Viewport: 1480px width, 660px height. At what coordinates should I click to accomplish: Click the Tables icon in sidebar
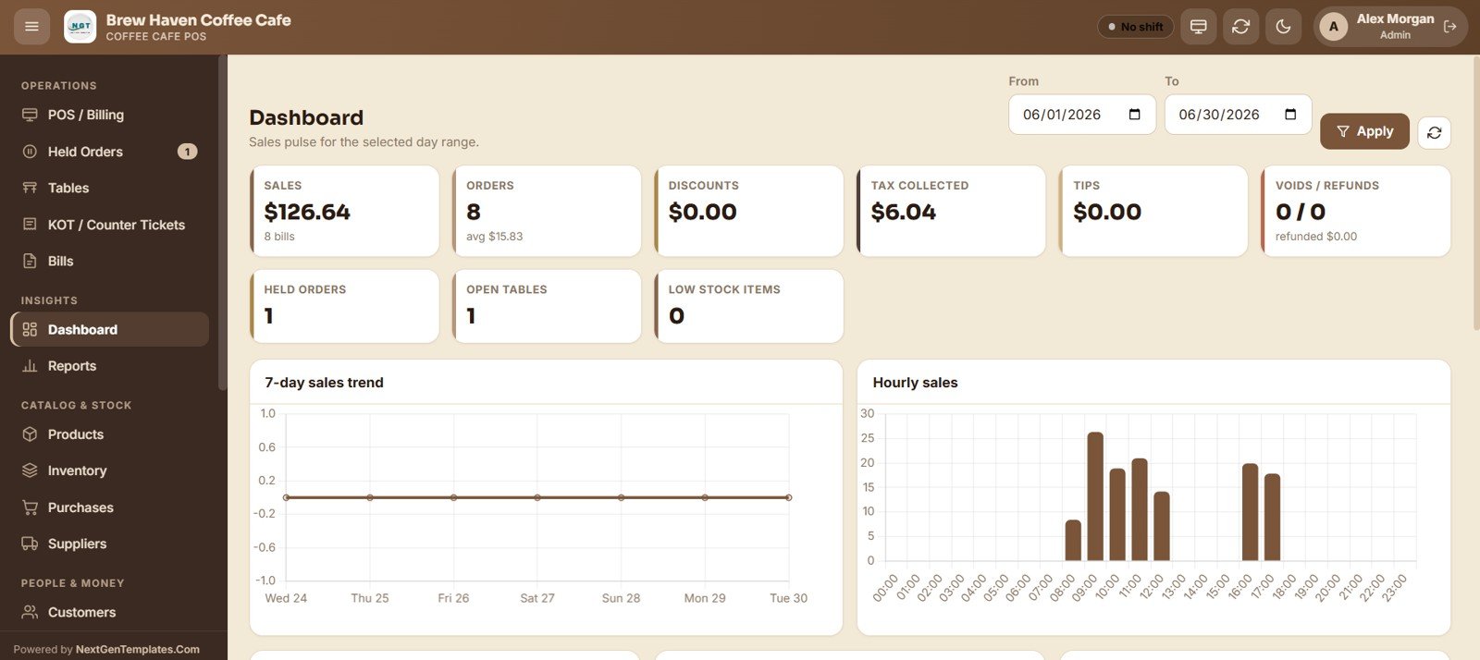[x=30, y=188]
